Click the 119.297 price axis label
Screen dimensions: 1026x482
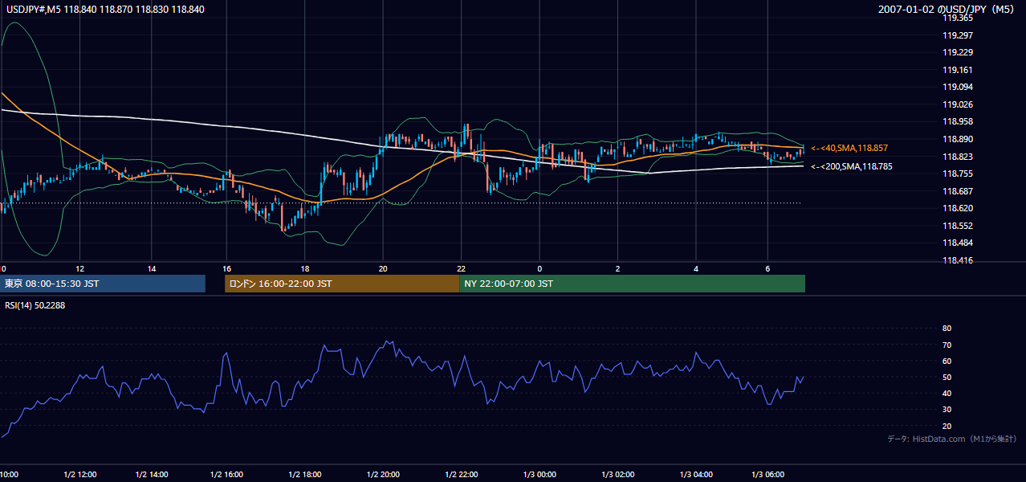coord(958,35)
